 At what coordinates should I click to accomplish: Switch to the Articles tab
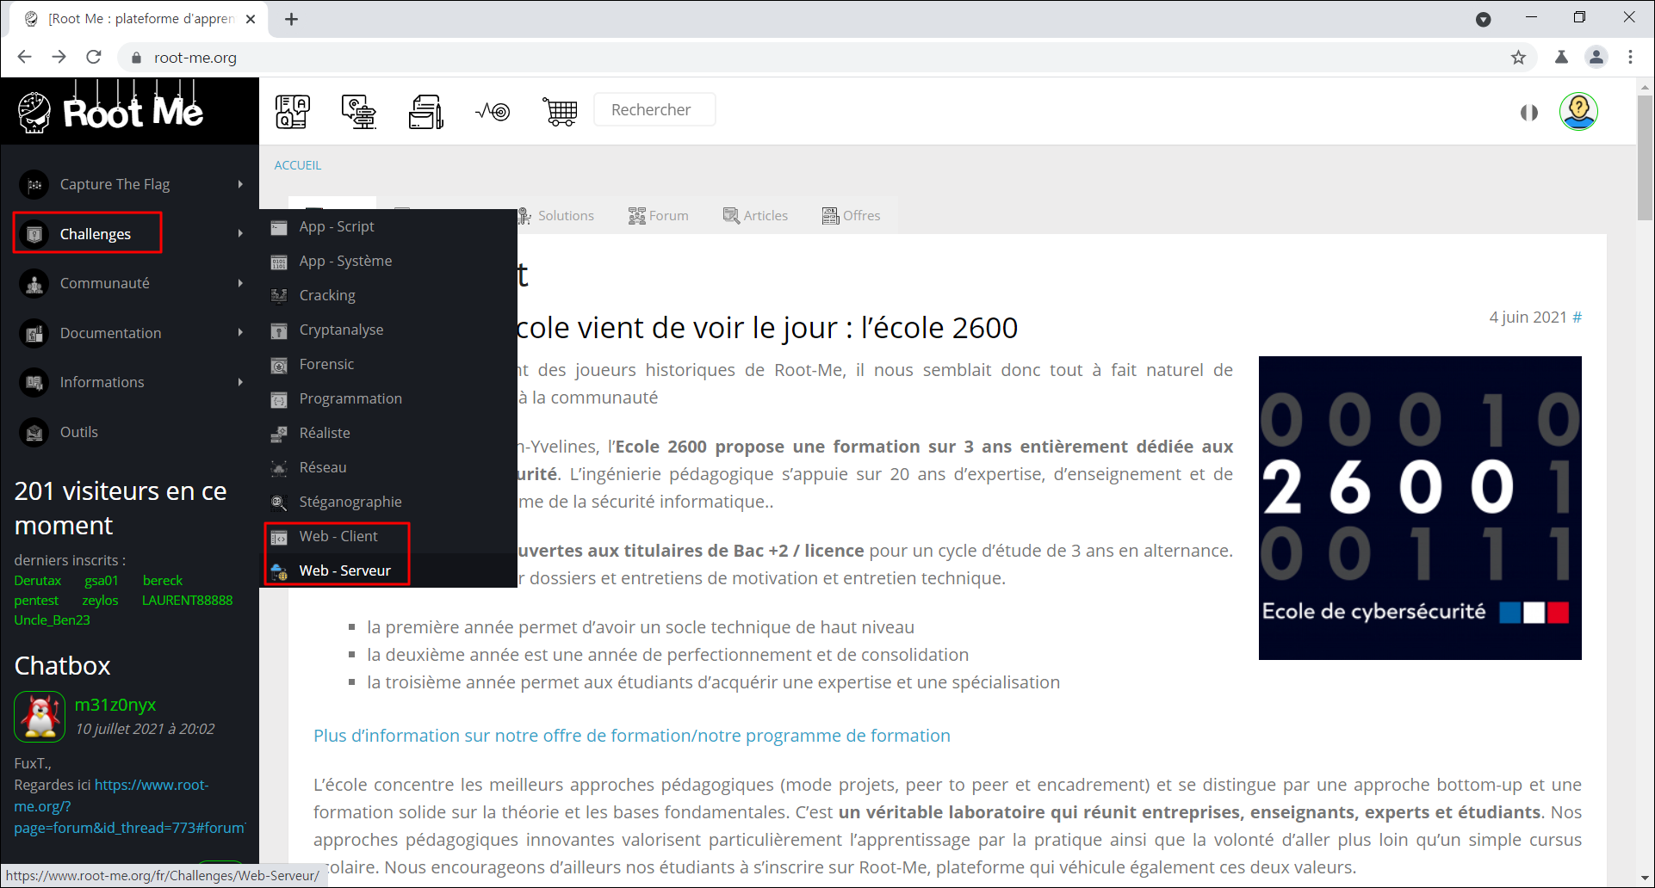pyautogui.click(x=755, y=215)
